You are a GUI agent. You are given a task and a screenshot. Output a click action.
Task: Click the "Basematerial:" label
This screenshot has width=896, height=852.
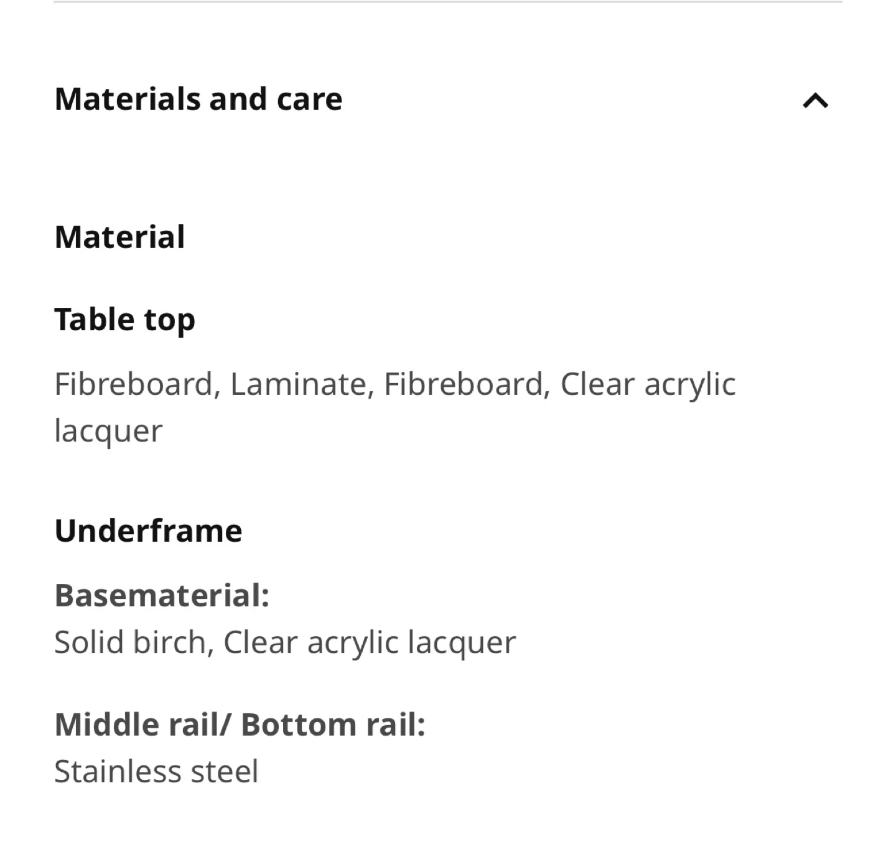click(162, 595)
